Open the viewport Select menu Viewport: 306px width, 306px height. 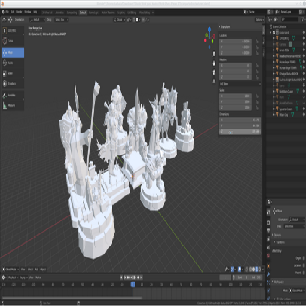pos(30,270)
